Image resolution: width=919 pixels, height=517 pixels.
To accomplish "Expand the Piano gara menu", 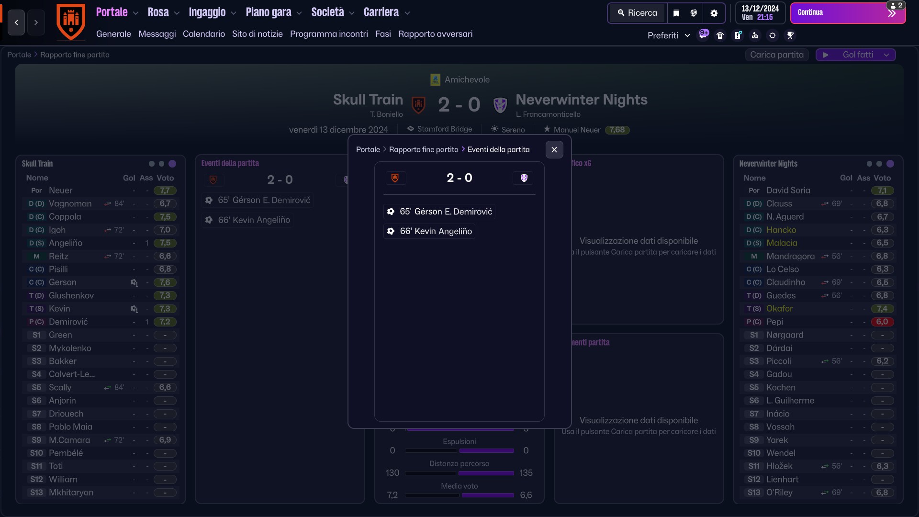I will click(274, 12).
